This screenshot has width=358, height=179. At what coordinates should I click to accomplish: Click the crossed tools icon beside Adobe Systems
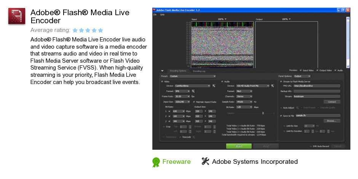(x=205, y=161)
